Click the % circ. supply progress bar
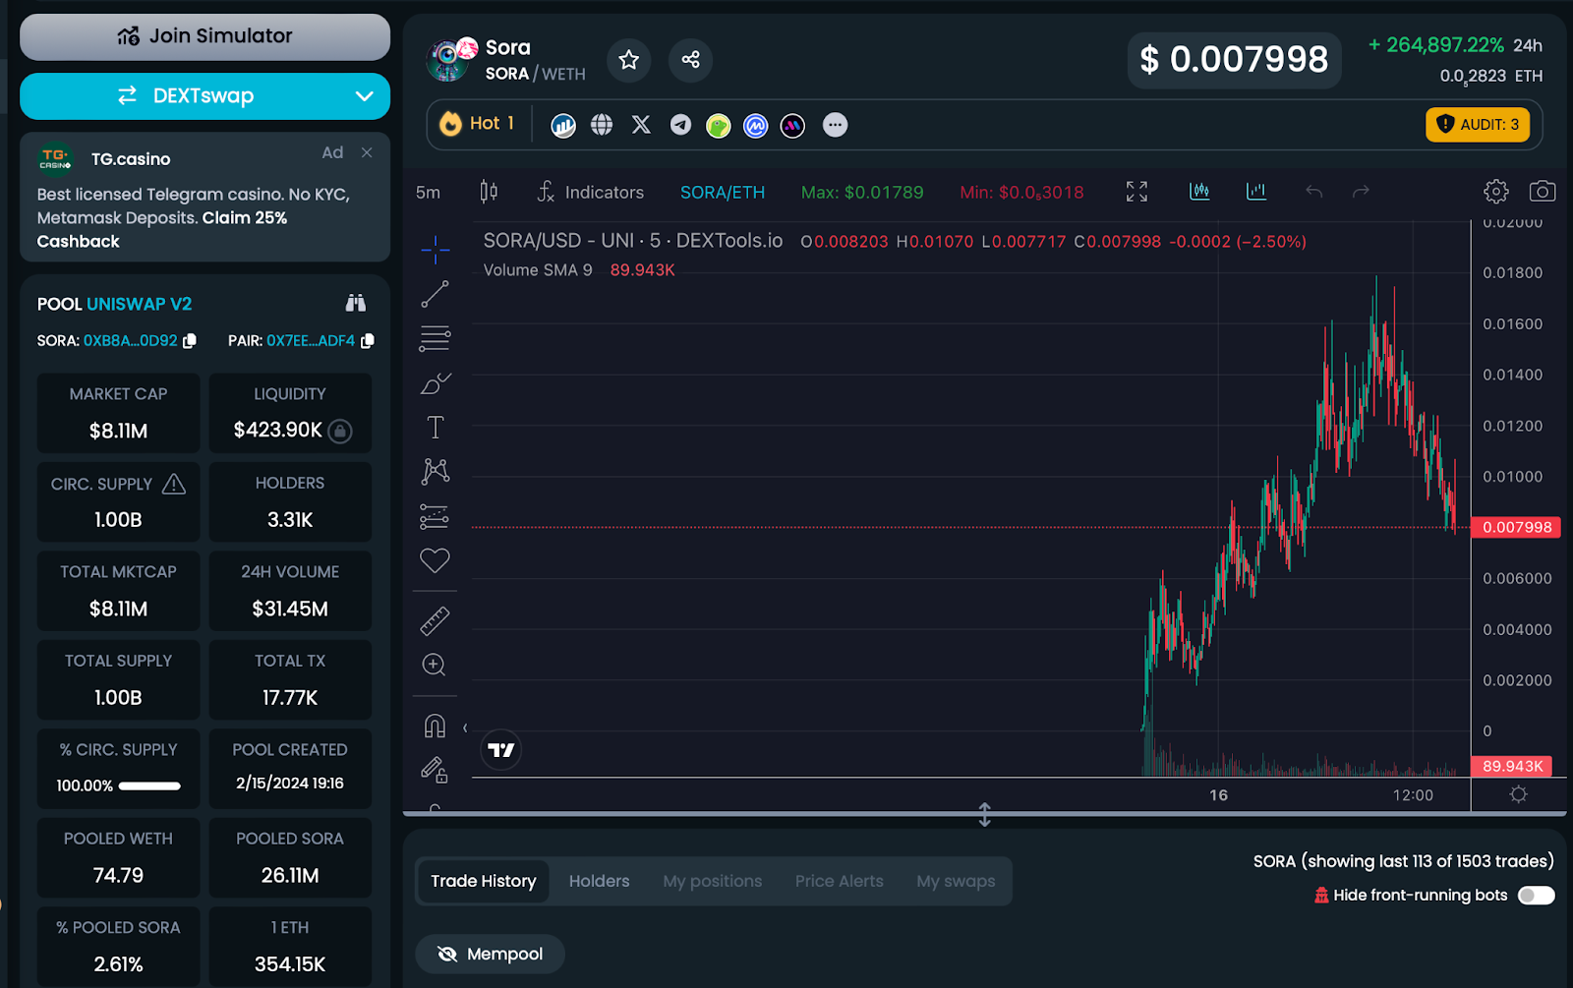1573x988 pixels. 149,785
